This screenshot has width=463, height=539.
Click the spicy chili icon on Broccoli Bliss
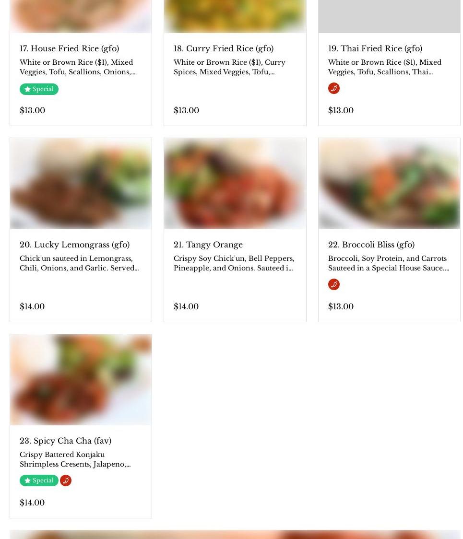click(333, 284)
